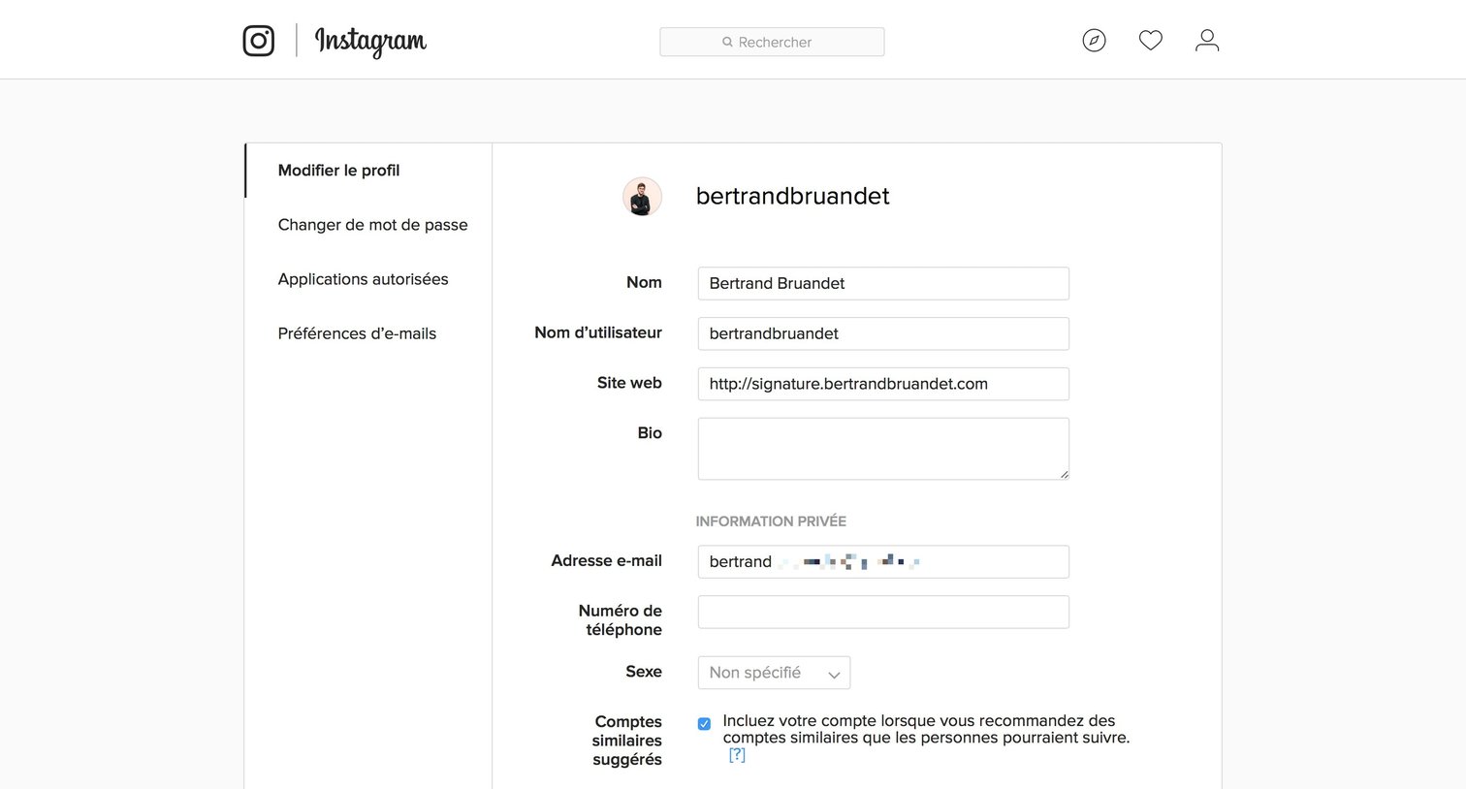This screenshot has height=789, width=1466.
Task: Toggle Comptes similaires suggérés checkbox
Action: [704, 723]
